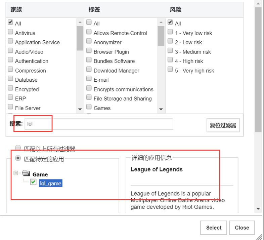The height and width of the screenshot is (240, 264).
Task: Click the tags list scroll-up arrow
Action: [x=161, y=22]
